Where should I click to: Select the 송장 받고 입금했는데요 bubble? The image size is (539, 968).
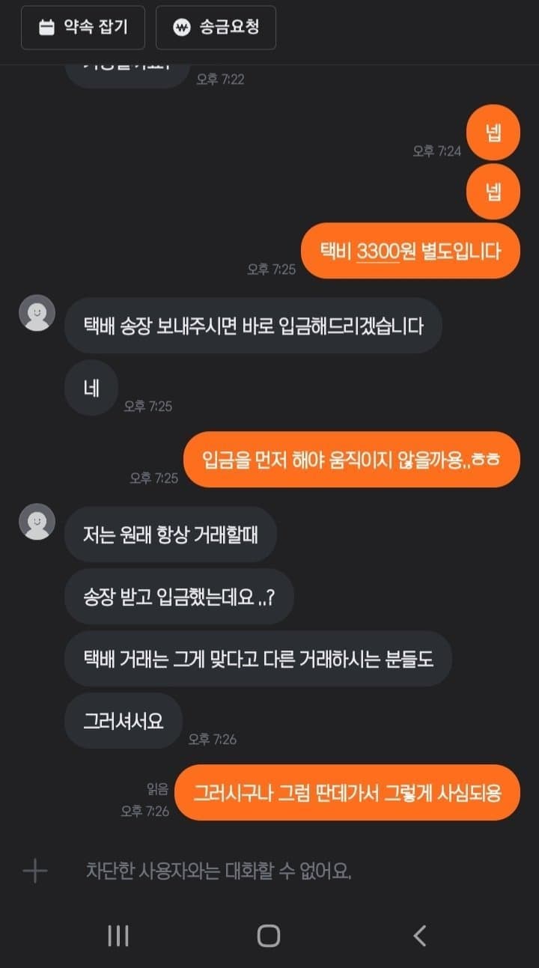pyautogui.click(x=179, y=597)
